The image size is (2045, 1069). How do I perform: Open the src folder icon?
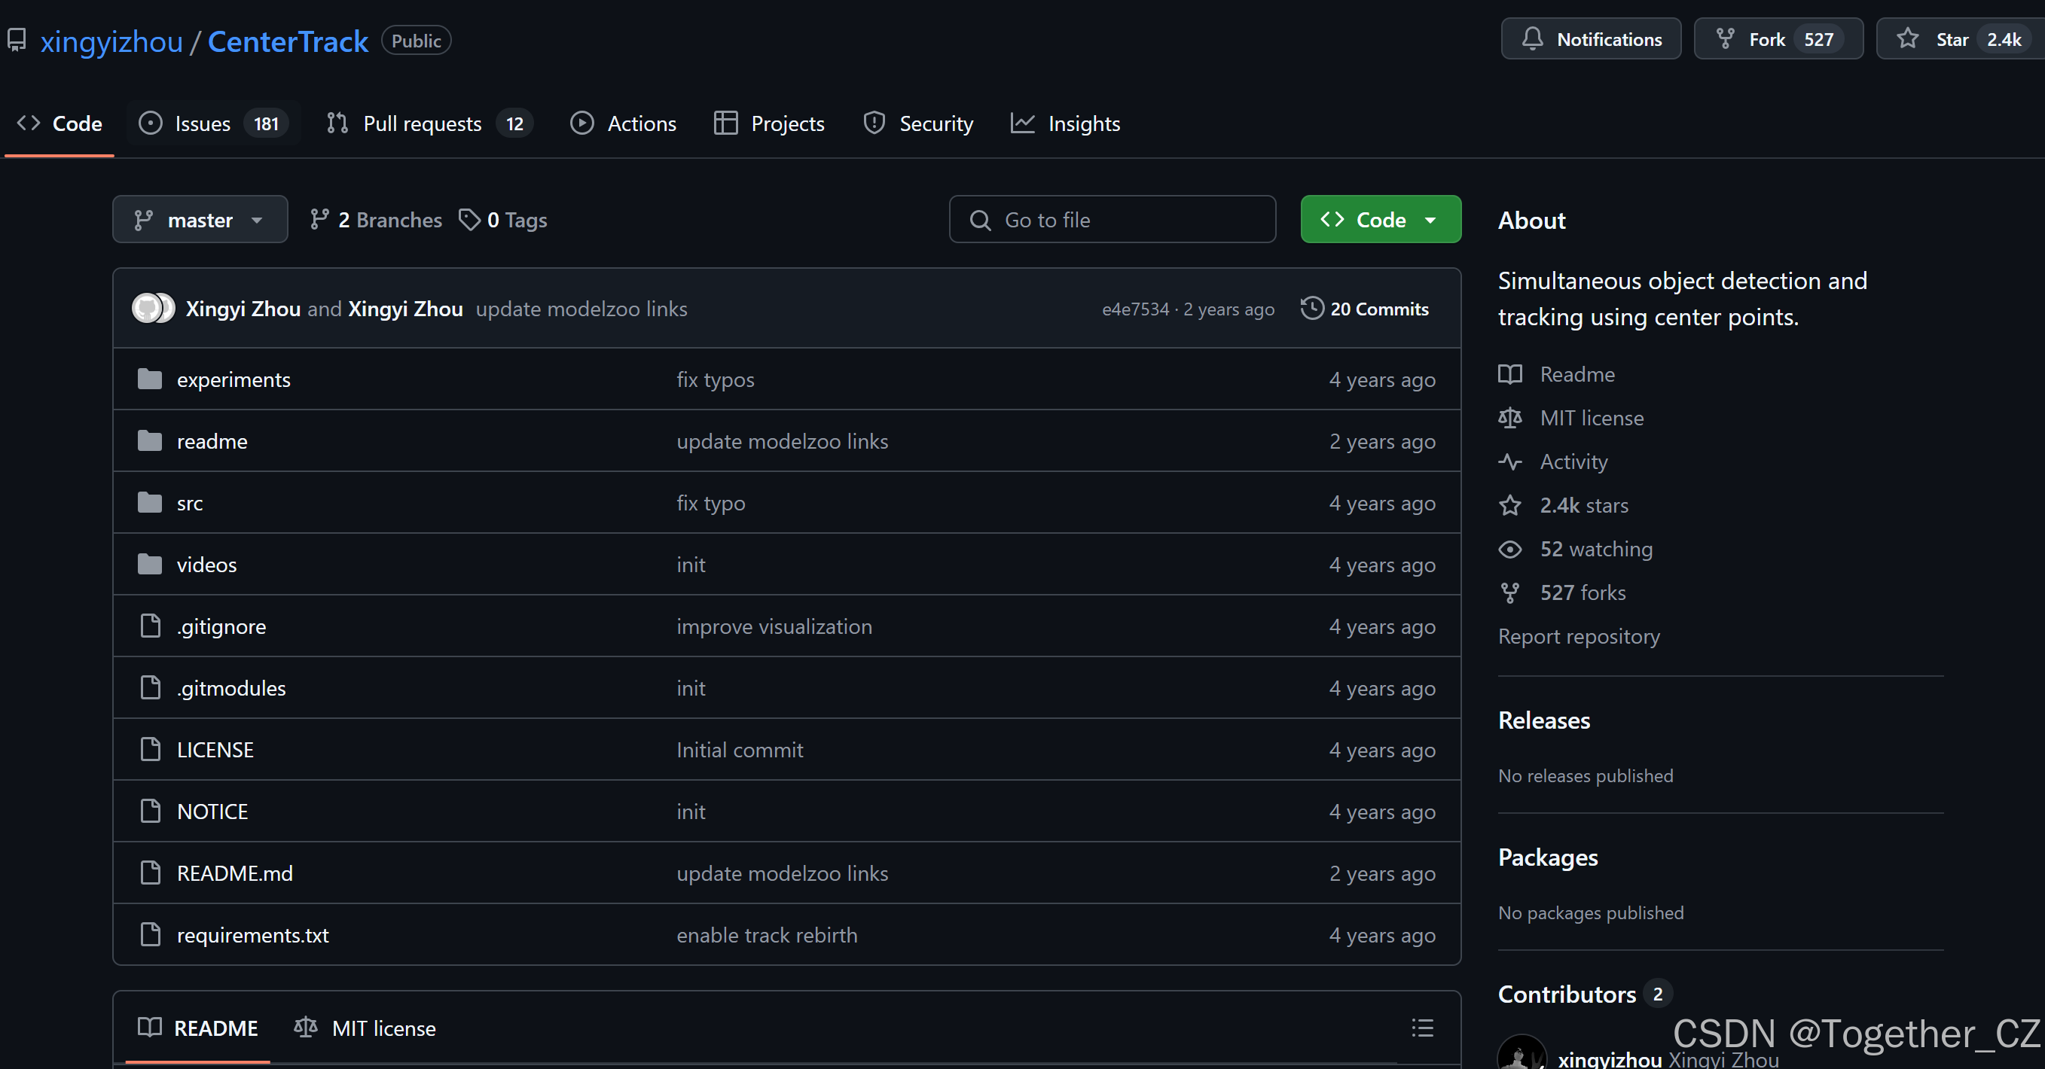pos(150,502)
